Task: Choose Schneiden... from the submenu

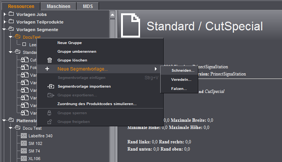Action: click(183, 71)
